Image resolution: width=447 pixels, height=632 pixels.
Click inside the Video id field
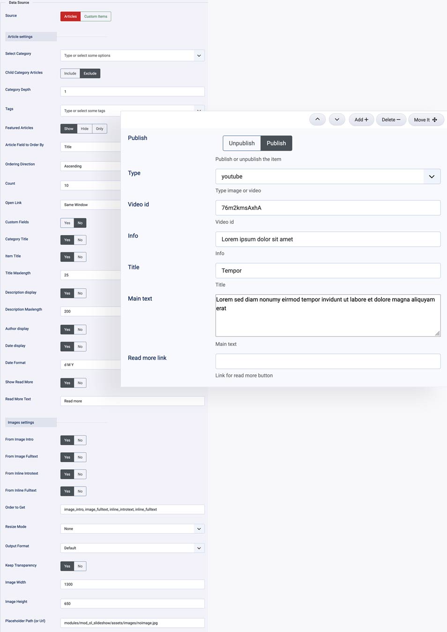click(328, 207)
